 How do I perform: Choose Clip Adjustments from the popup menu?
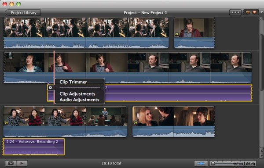77,94
